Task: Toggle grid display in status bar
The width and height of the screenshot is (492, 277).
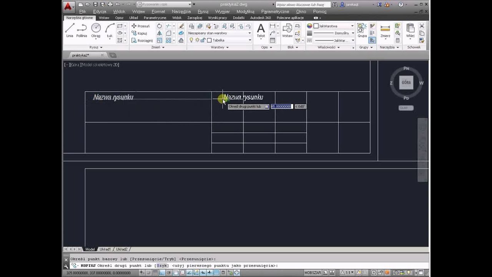Action: tap(155, 273)
